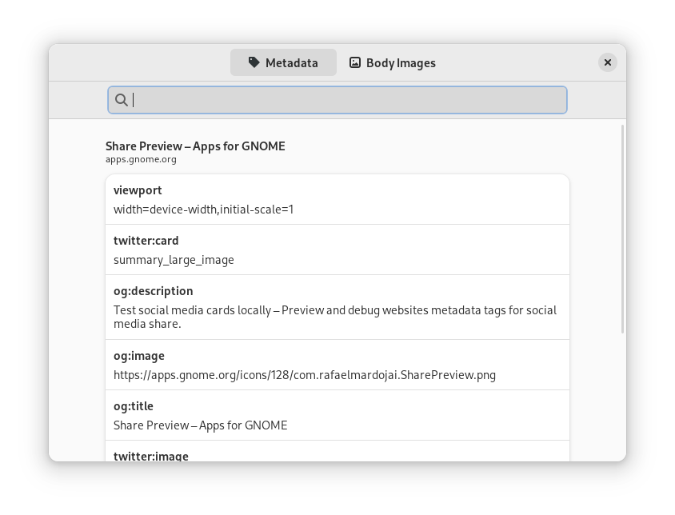
Task: Click the 'Test social media cards locally' description
Action: (x=335, y=317)
